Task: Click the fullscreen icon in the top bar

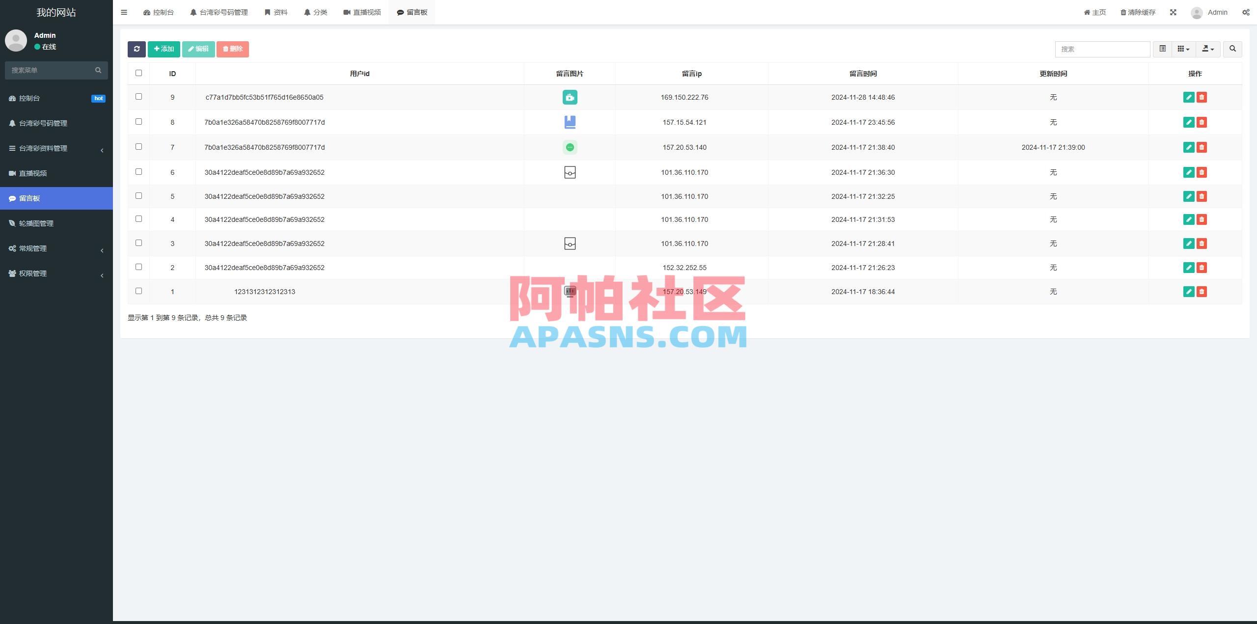Action: pos(1174,12)
